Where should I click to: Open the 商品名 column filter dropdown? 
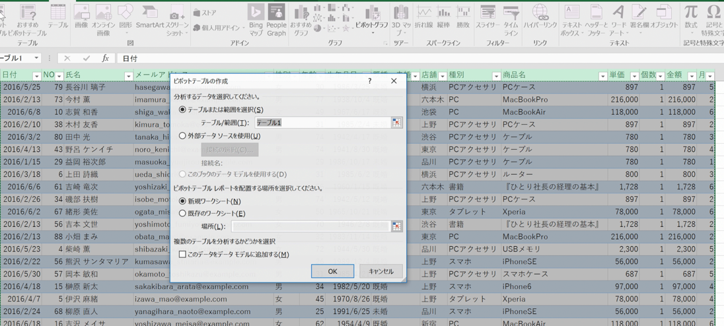[602, 76]
